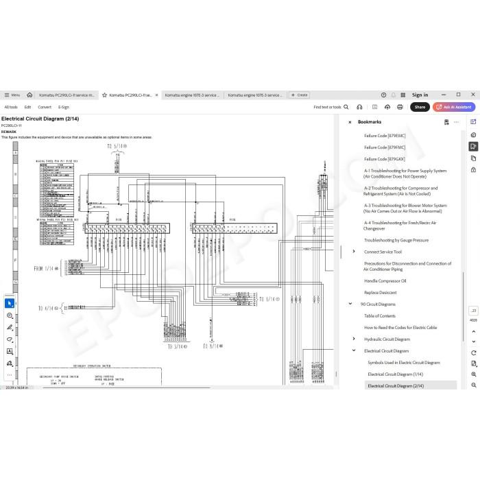This screenshot has width=480, height=480.
Task: Open the Help icon
Action: pyautogui.click(x=383, y=95)
